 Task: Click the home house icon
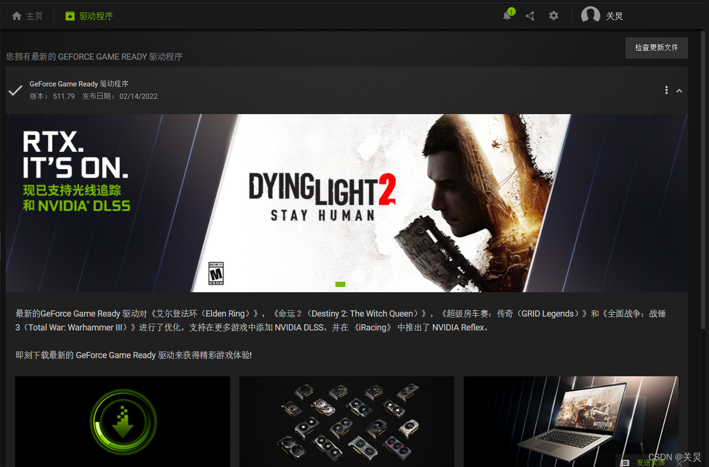[17, 16]
